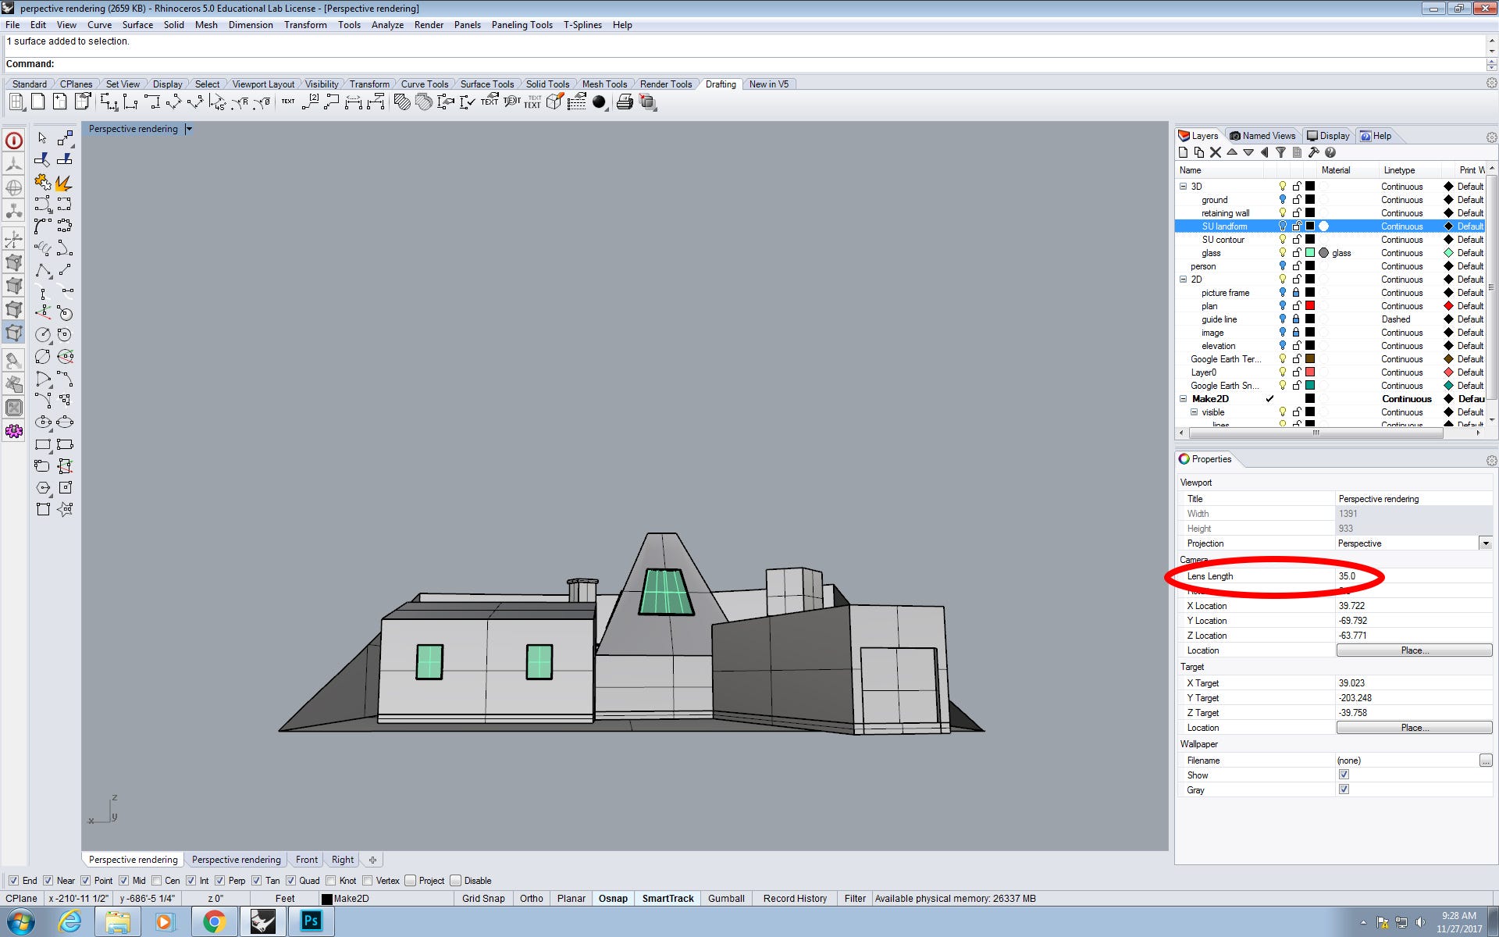
Task: Open the Projection dropdown
Action: click(1485, 543)
